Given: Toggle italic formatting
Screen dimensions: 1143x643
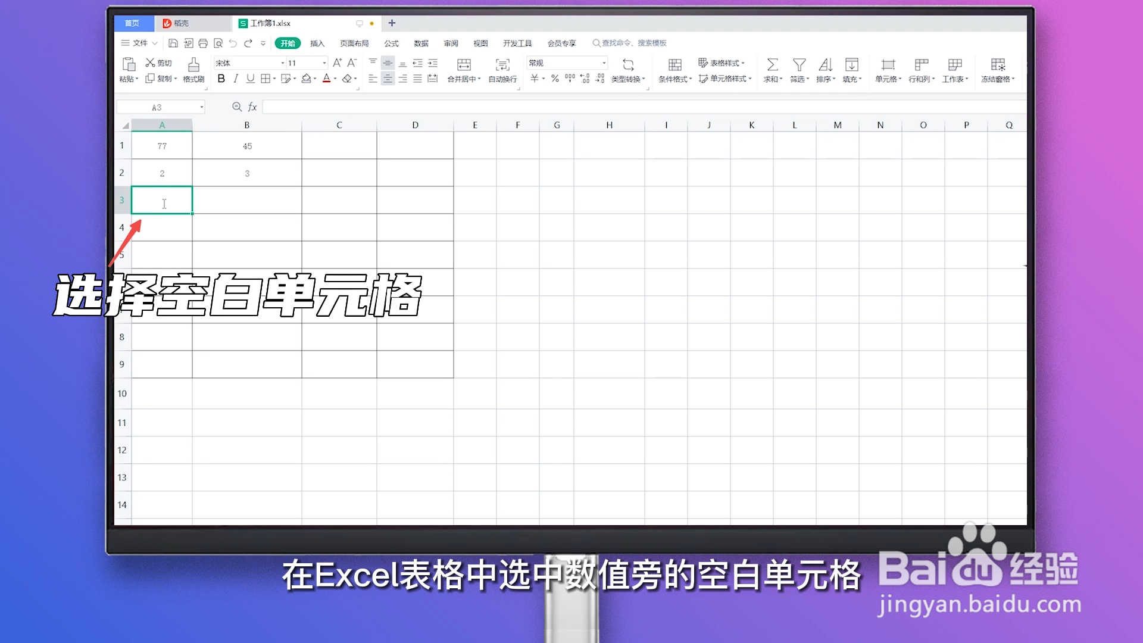Looking at the screenshot, I should (x=236, y=78).
